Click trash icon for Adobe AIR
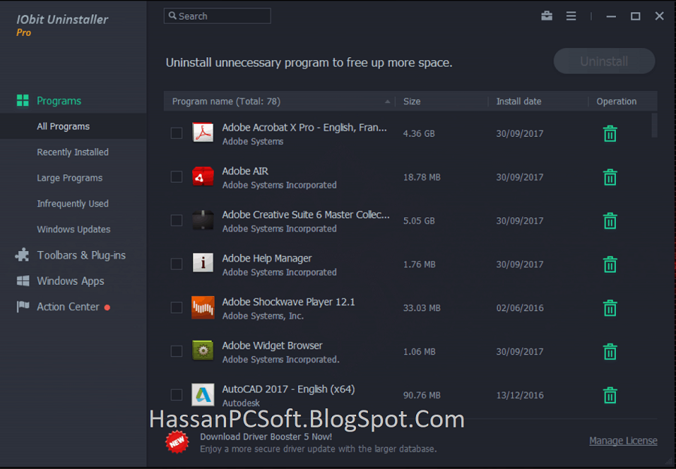The width and height of the screenshot is (676, 469). pos(610,177)
